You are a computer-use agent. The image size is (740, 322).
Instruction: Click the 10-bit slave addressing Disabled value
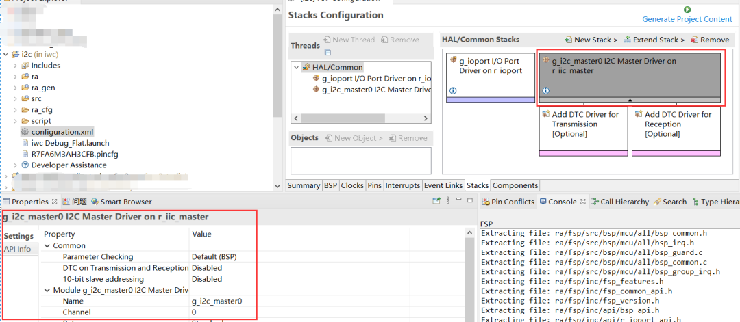tap(207, 279)
